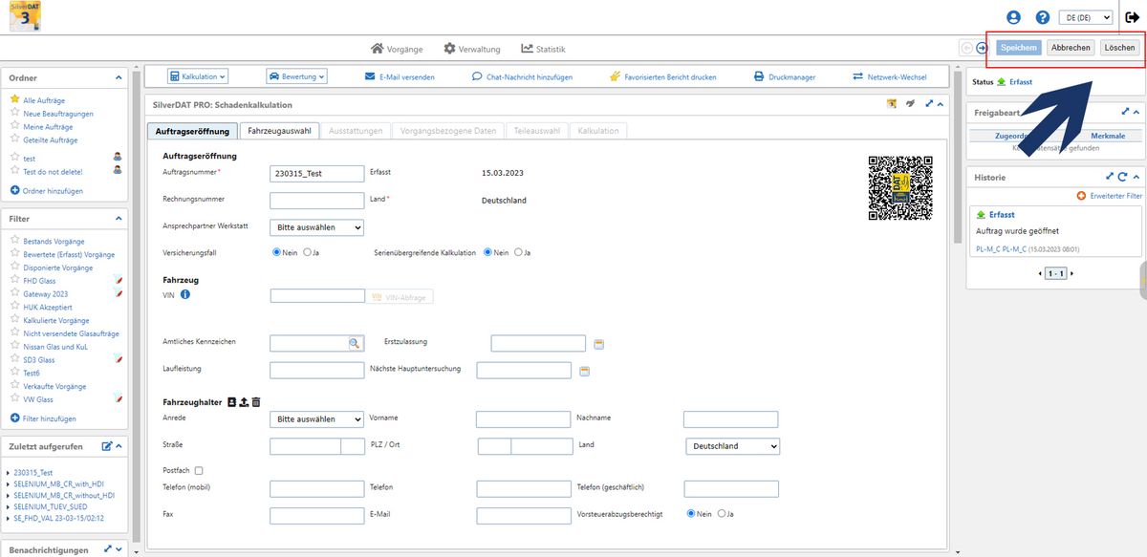Click the Rechnungsnummer input field

pyautogui.click(x=317, y=201)
